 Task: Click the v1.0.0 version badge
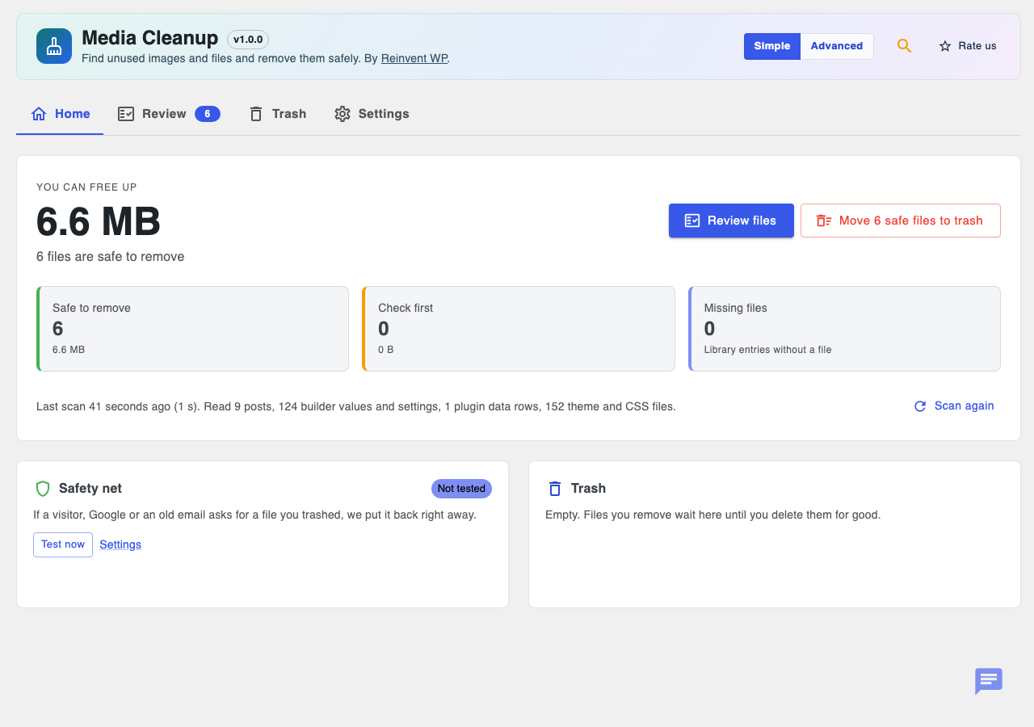(x=248, y=40)
